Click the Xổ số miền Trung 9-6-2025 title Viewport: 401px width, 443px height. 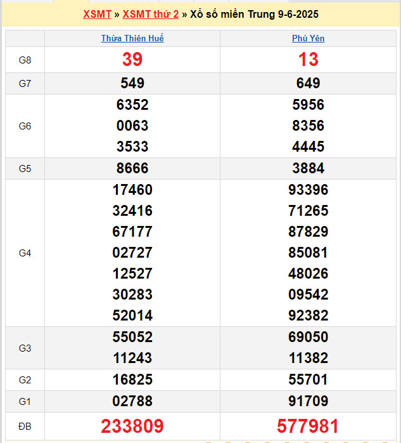[x=254, y=14]
